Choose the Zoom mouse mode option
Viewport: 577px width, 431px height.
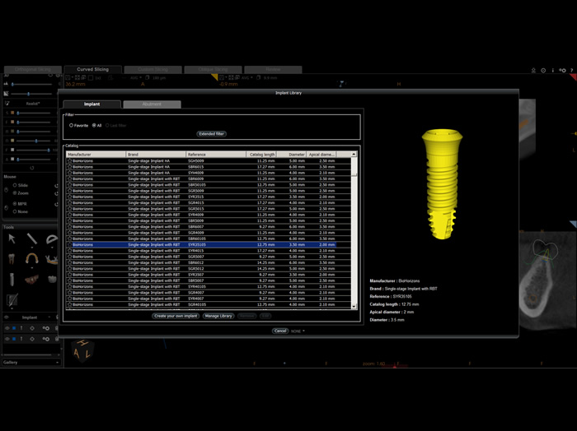pos(15,193)
